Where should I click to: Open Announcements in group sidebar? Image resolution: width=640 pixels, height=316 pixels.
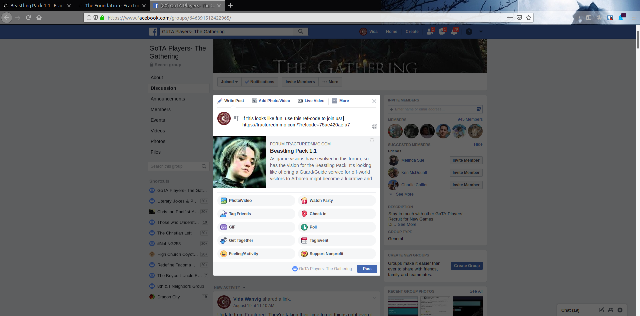click(x=168, y=99)
